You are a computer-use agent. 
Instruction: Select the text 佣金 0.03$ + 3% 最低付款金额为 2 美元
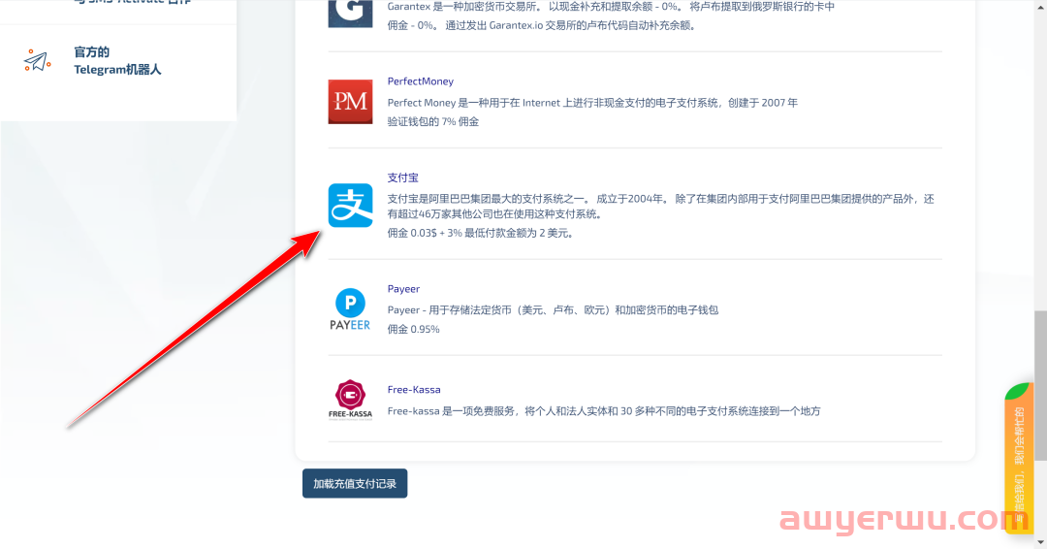[x=480, y=233]
